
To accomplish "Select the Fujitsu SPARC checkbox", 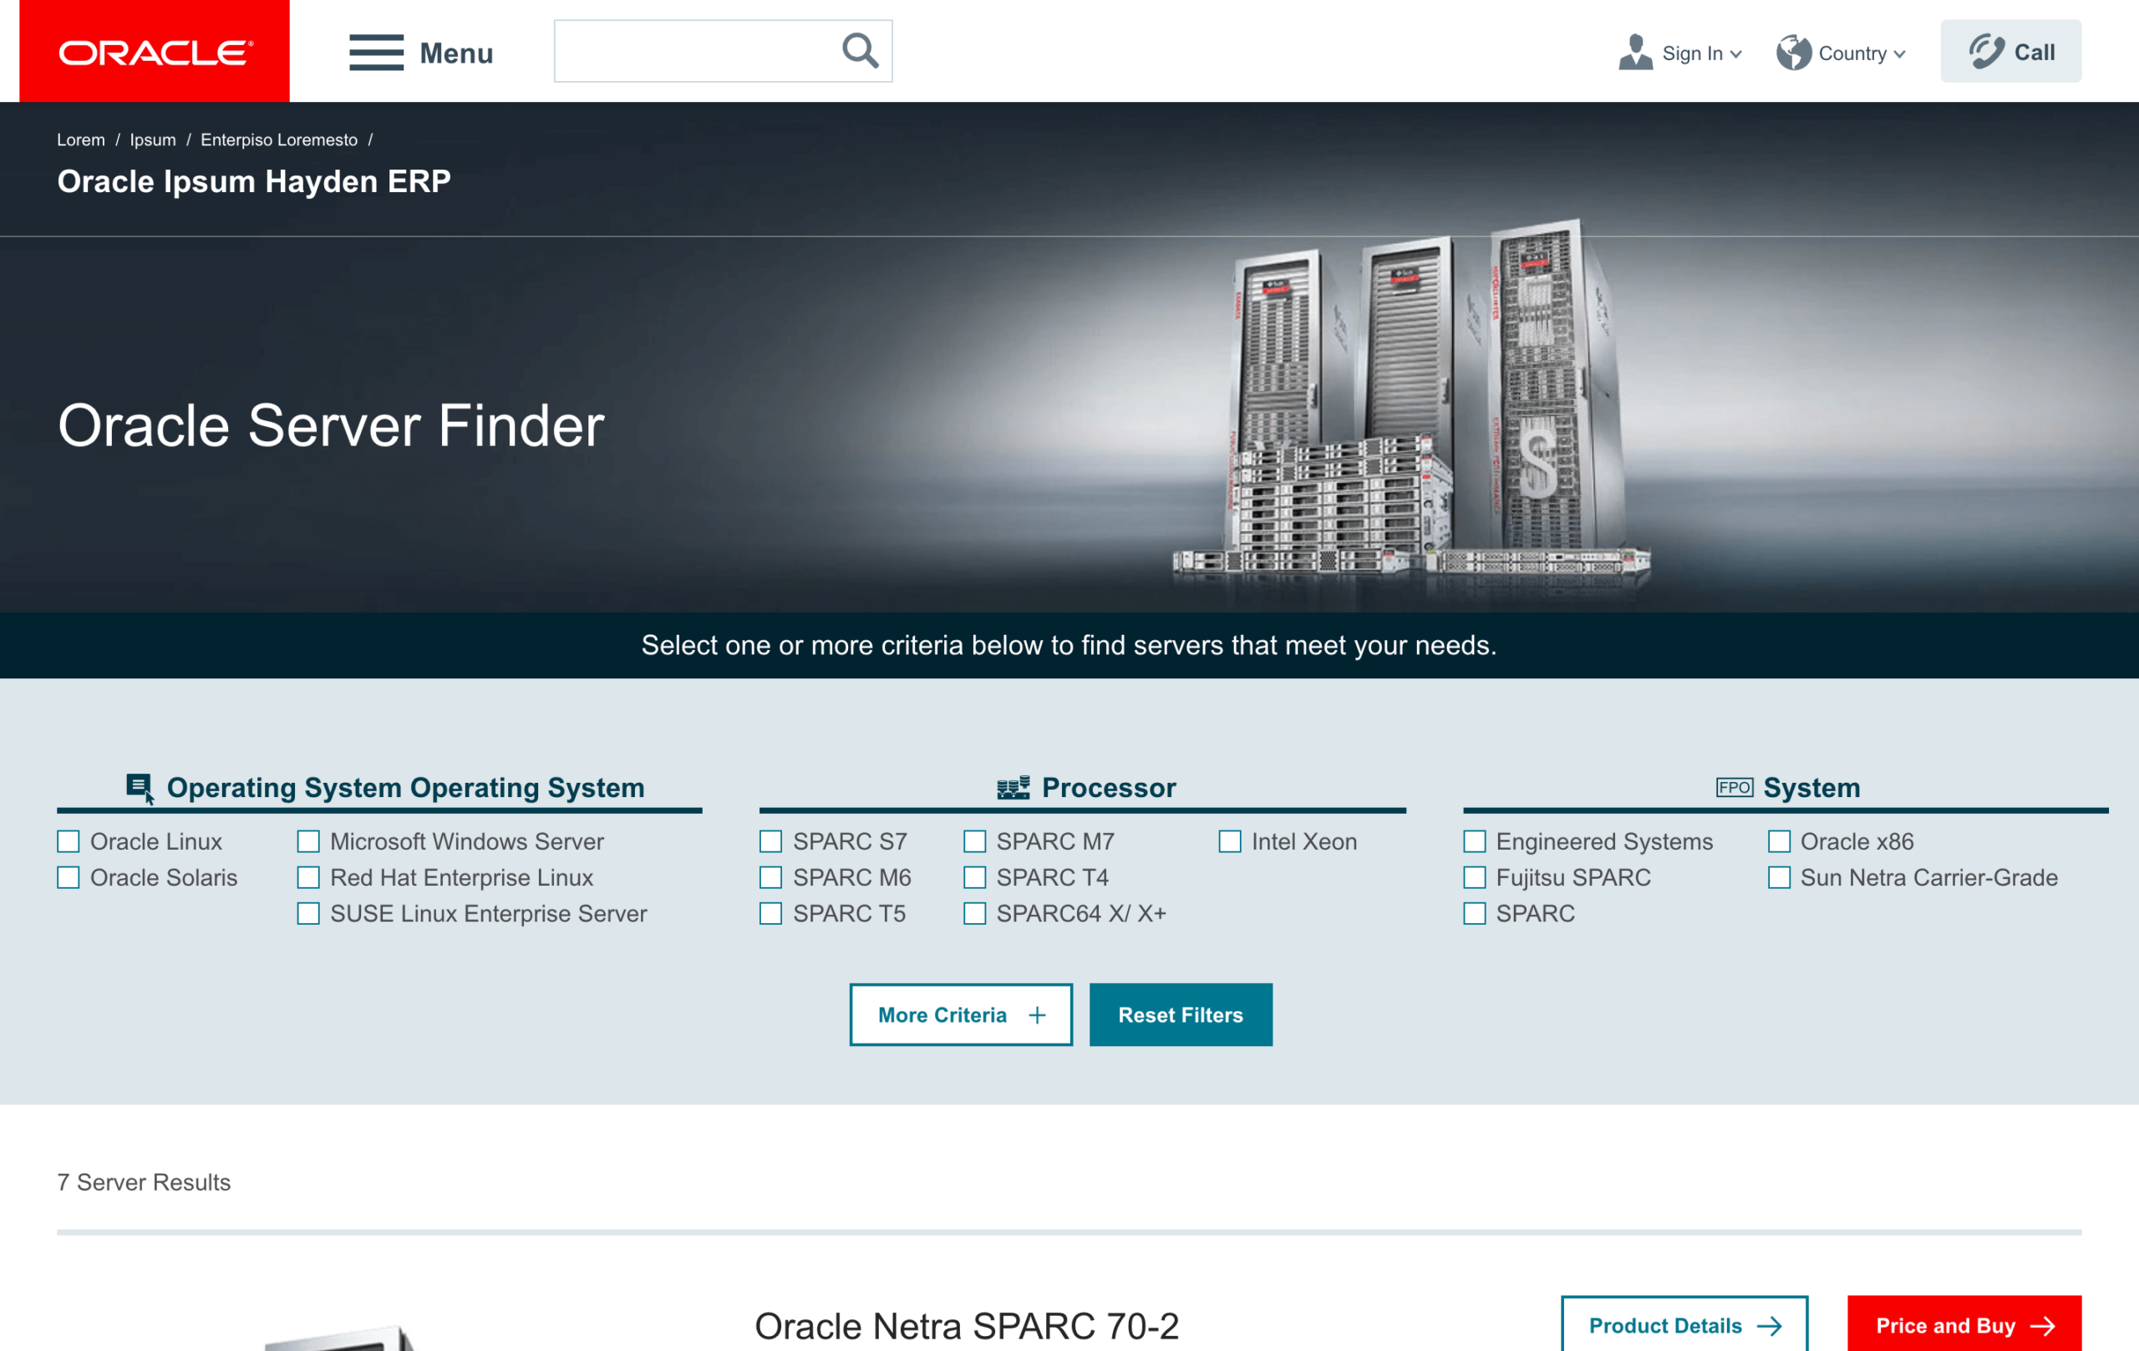I will [x=1475, y=877].
